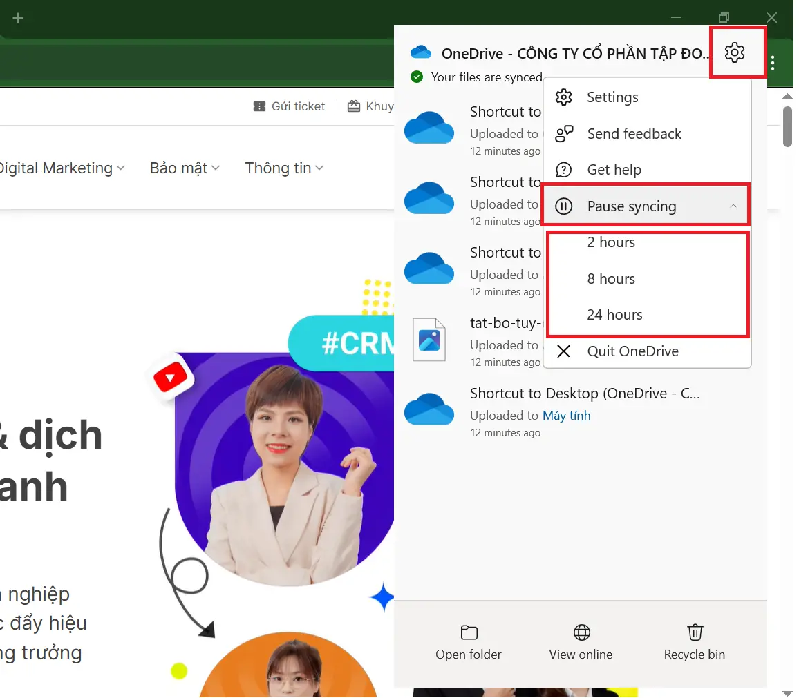Click the tat-bo-tuy image file thumbnail
The image size is (799, 698).
click(x=429, y=339)
